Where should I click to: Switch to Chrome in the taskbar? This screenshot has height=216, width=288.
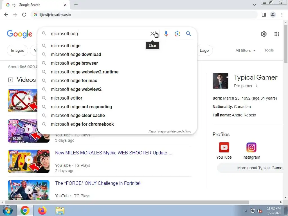[x=25, y=210]
